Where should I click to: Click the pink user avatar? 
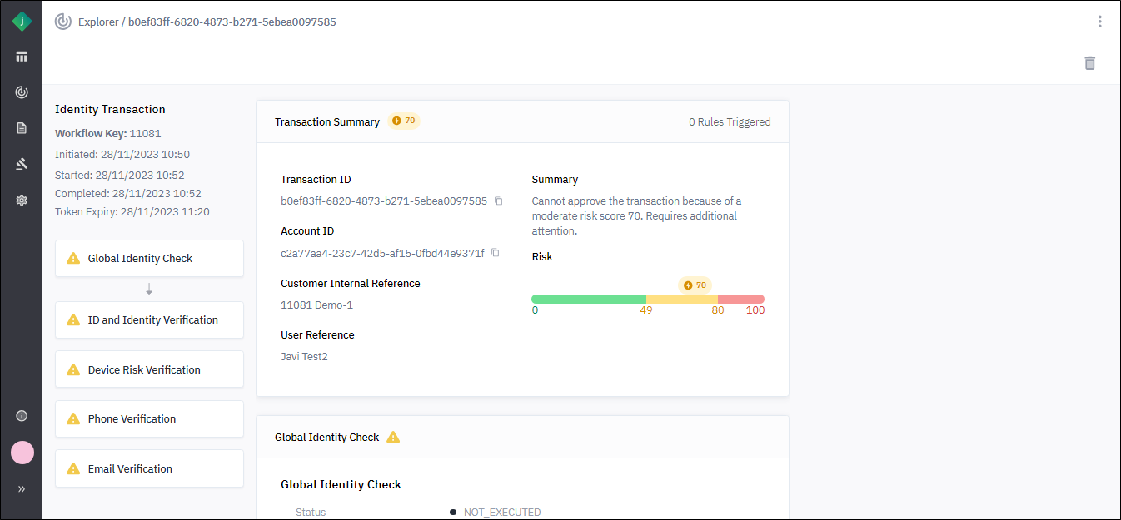(x=22, y=453)
